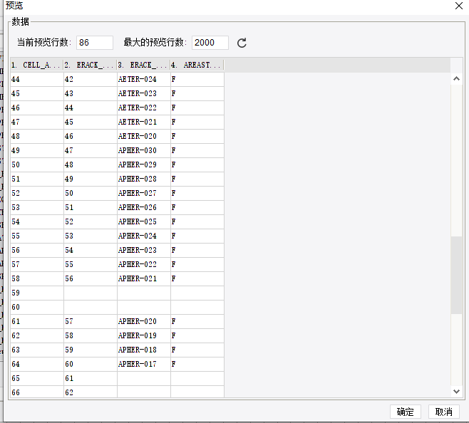Select cell APHER-030
The height and width of the screenshot is (423, 469).
[143, 150]
